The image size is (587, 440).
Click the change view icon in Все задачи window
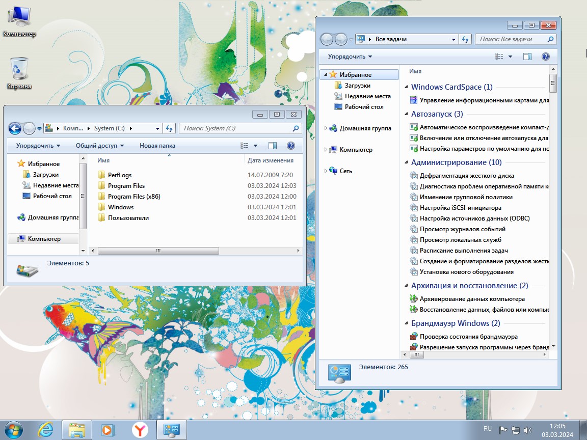click(x=499, y=57)
